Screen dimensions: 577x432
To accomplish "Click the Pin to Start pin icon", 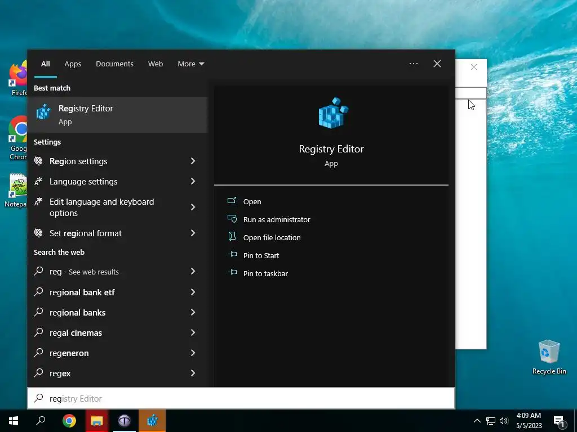I will pyautogui.click(x=232, y=254).
